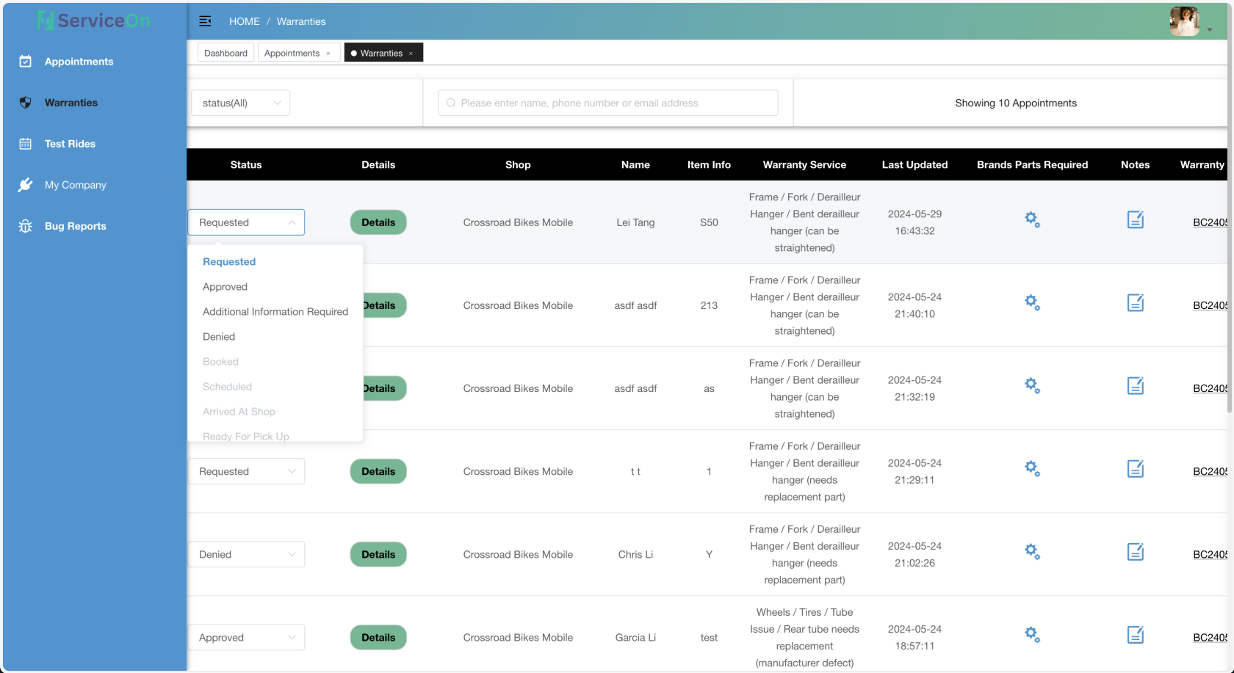Open status dropdown showing Denied

[246, 555]
